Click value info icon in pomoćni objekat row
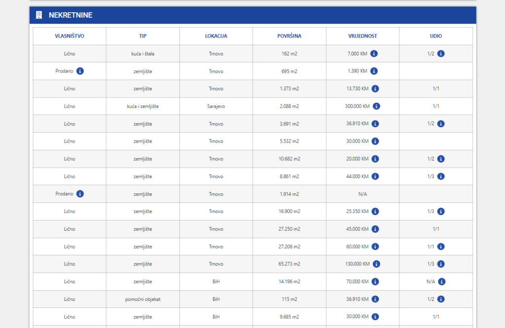The width and height of the screenshot is (505, 328). point(375,299)
